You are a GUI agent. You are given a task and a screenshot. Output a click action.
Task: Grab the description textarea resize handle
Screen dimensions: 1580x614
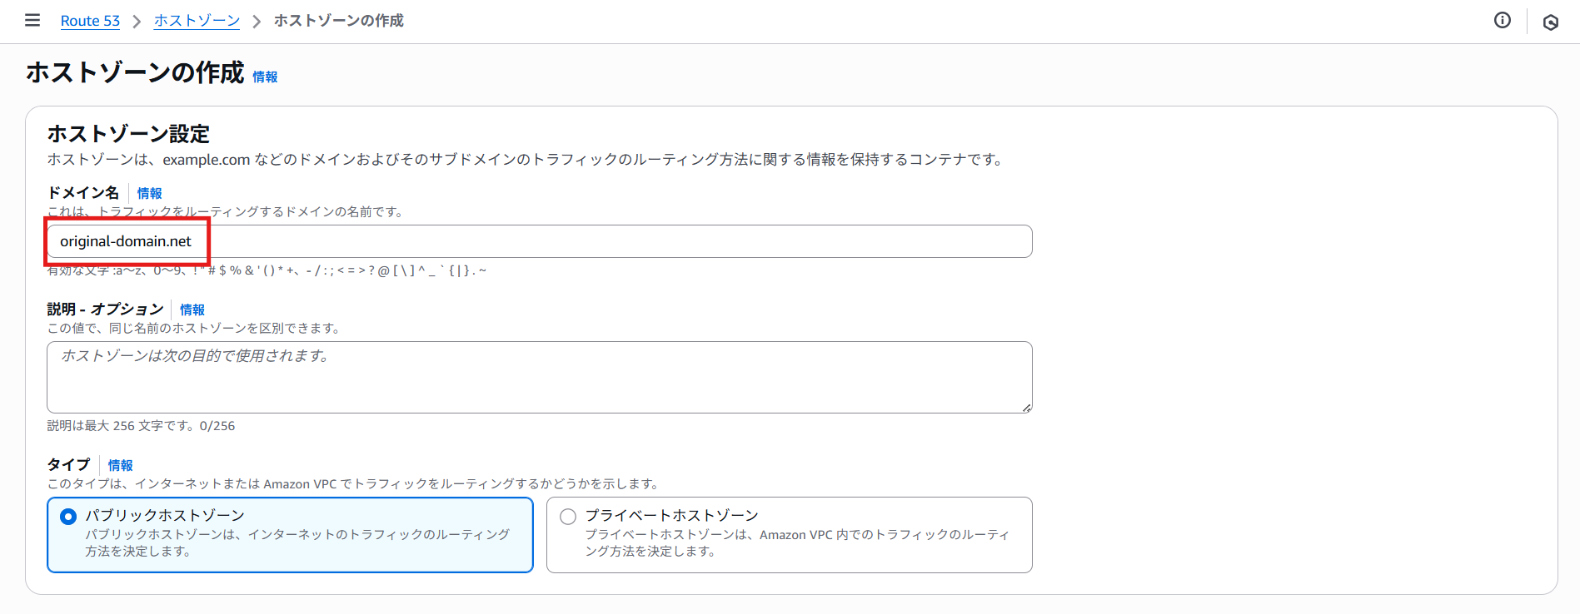tap(1027, 408)
